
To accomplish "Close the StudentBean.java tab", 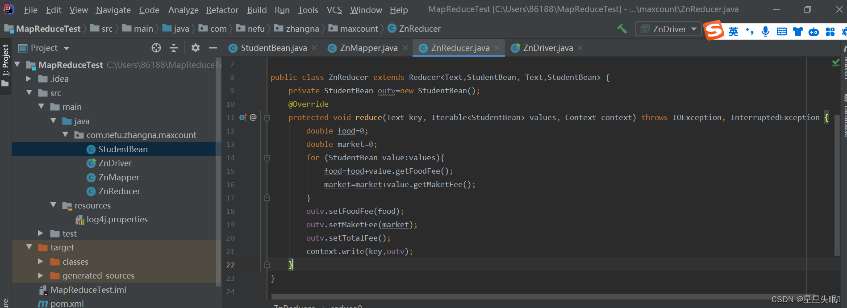I will pyautogui.click(x=314, y=48).
